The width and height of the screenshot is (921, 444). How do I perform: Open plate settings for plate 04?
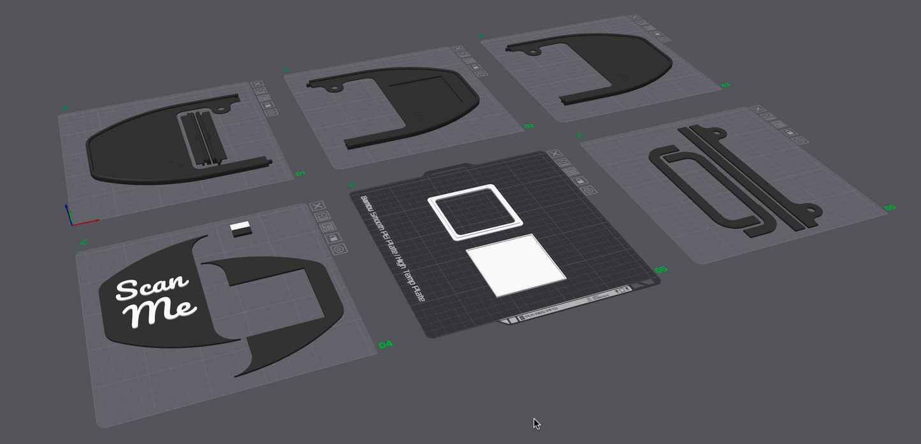[x=340, y=249]
